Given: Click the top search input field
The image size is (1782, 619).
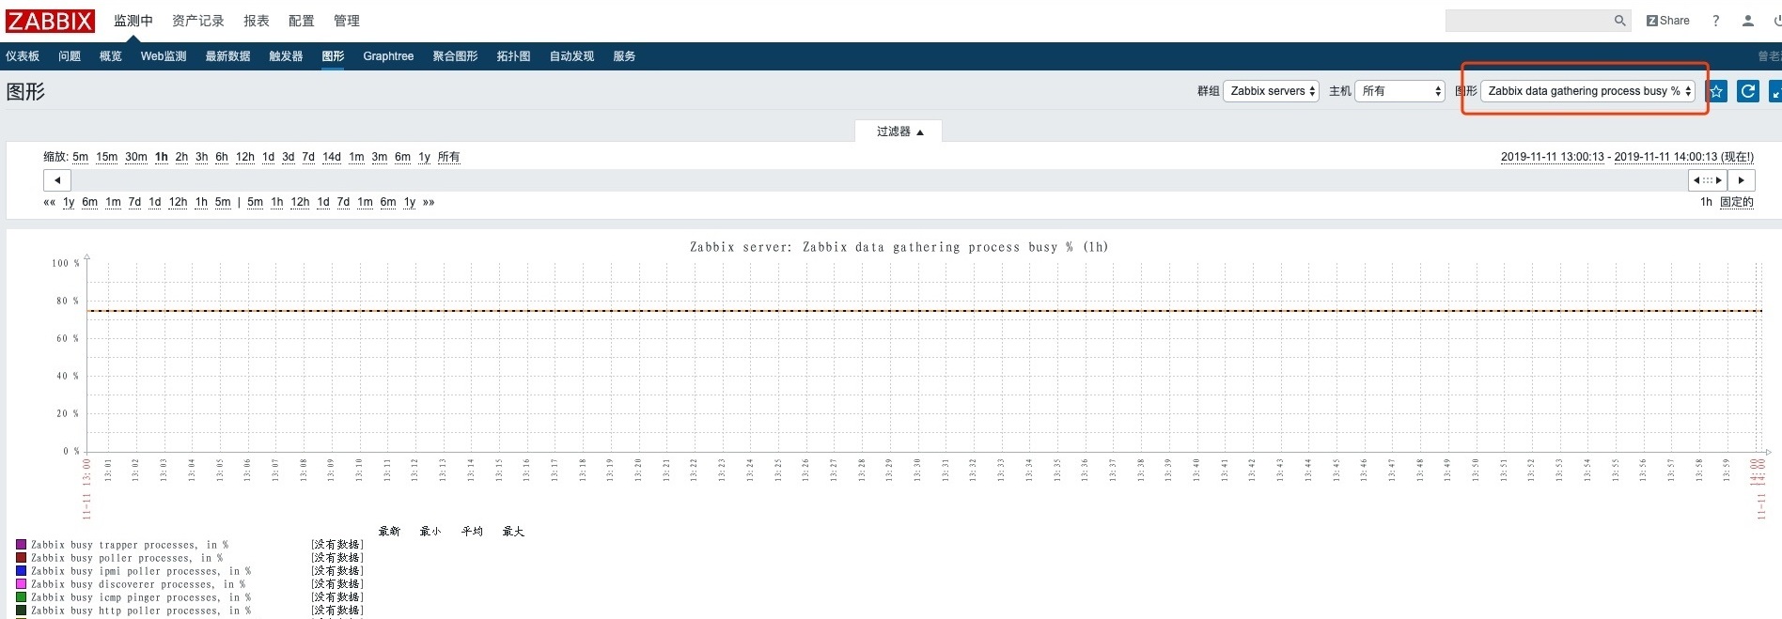Looking at the screenshot, I should [x=1529, y=21].
